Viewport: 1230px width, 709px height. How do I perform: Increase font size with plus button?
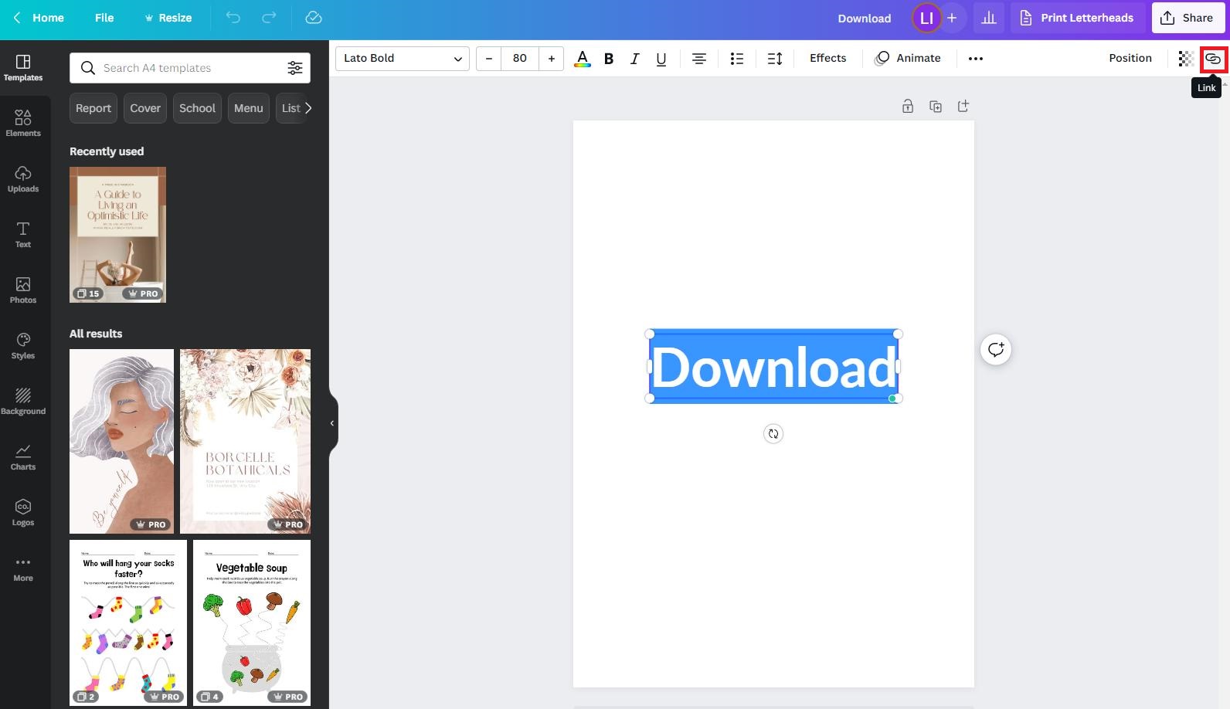point(552,59)
